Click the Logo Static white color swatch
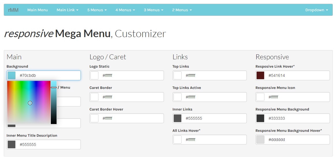336x160 pixels. click(x=94, y=75)
